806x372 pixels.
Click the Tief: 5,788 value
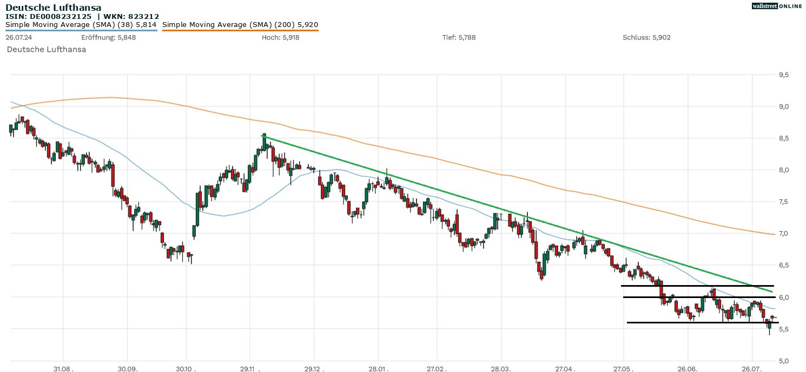pos(459,37)
